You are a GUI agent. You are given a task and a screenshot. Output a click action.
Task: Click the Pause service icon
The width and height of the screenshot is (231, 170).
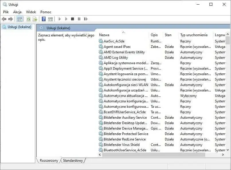(x=79, y=19)
